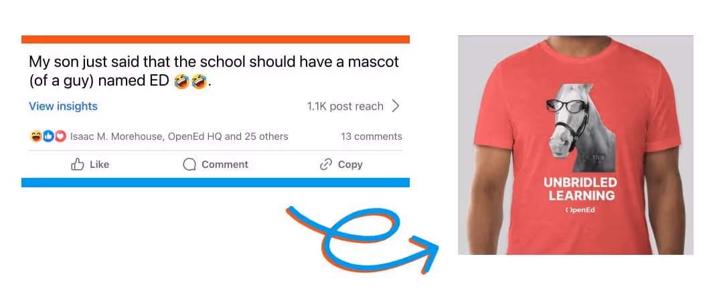711x305 pixels.
Task: Select the red heart reaction badge
Action: pyautogui.click(x=60, y=136)
